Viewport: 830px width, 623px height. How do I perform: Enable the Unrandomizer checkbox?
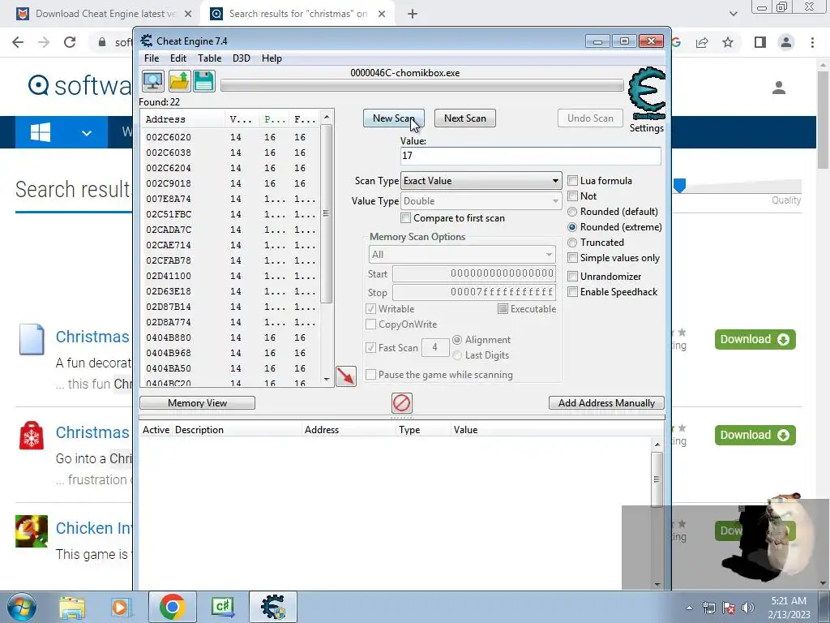coord(572,277)
